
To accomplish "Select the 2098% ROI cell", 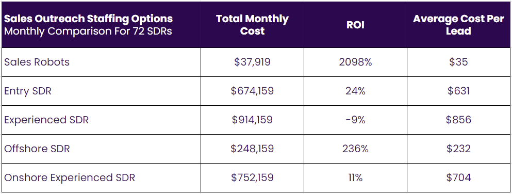I will pos(355,62).
